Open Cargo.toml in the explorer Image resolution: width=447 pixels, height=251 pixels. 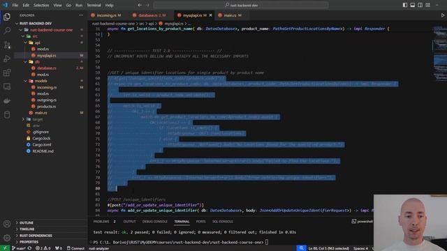click(42, 144)
